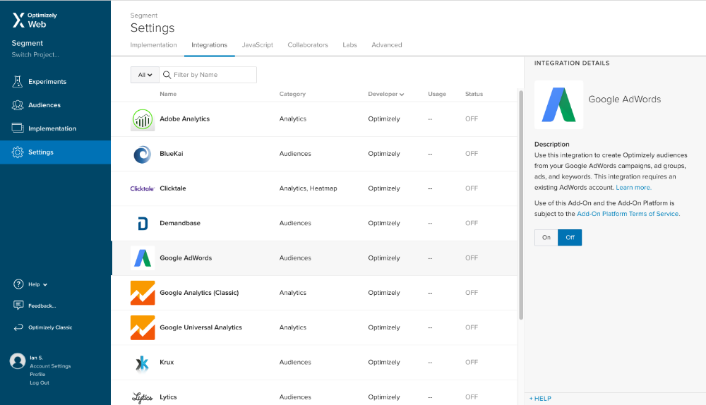Expand the + HELP section
This screenshot has width=706, height=405.
coord(540,399)
